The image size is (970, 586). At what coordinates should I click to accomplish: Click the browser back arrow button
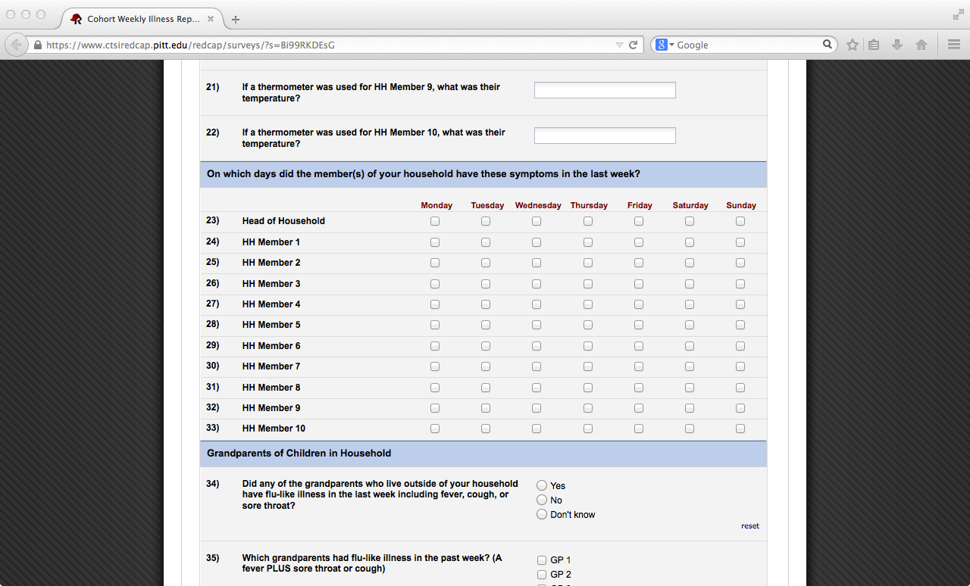tap(17, 45)
